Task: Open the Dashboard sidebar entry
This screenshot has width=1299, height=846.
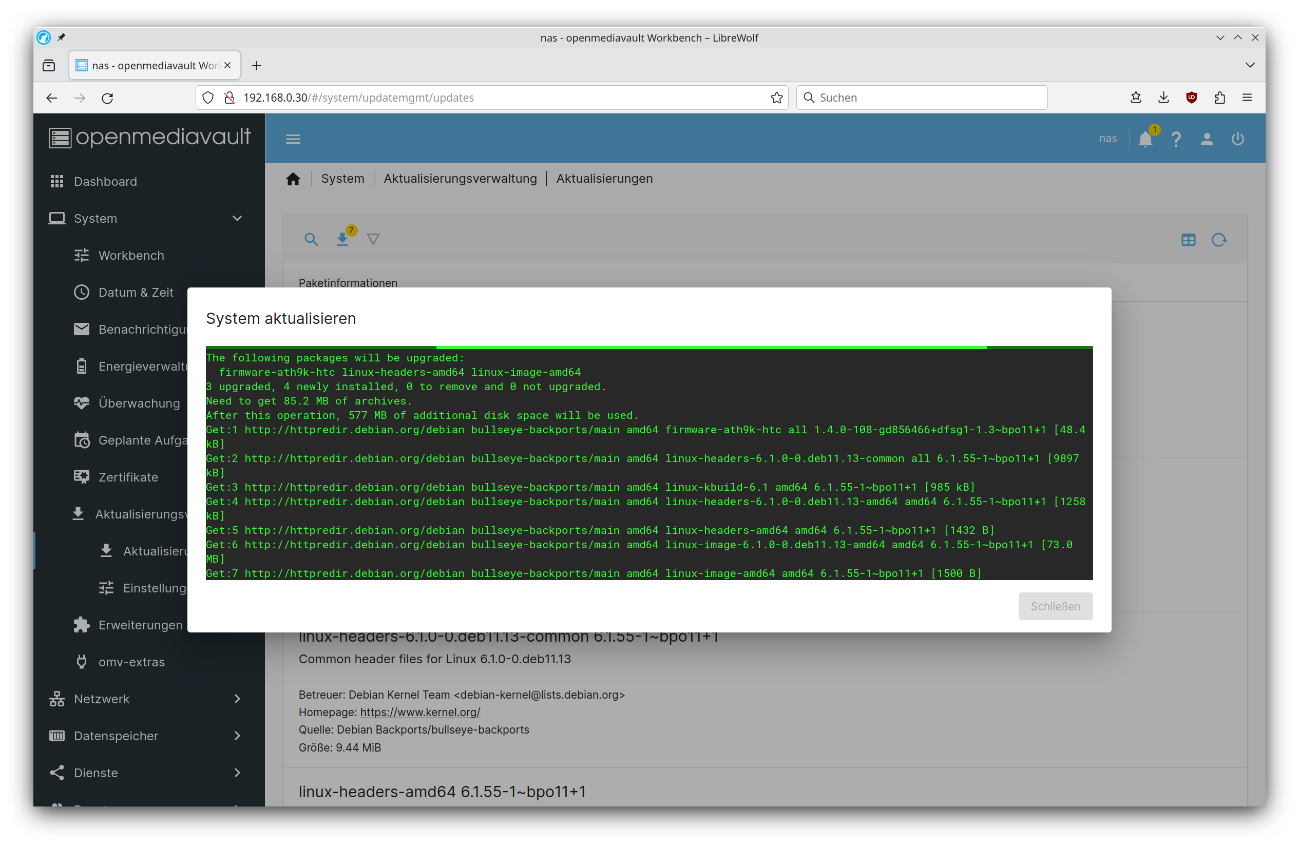Action: [x=148, y=181]
